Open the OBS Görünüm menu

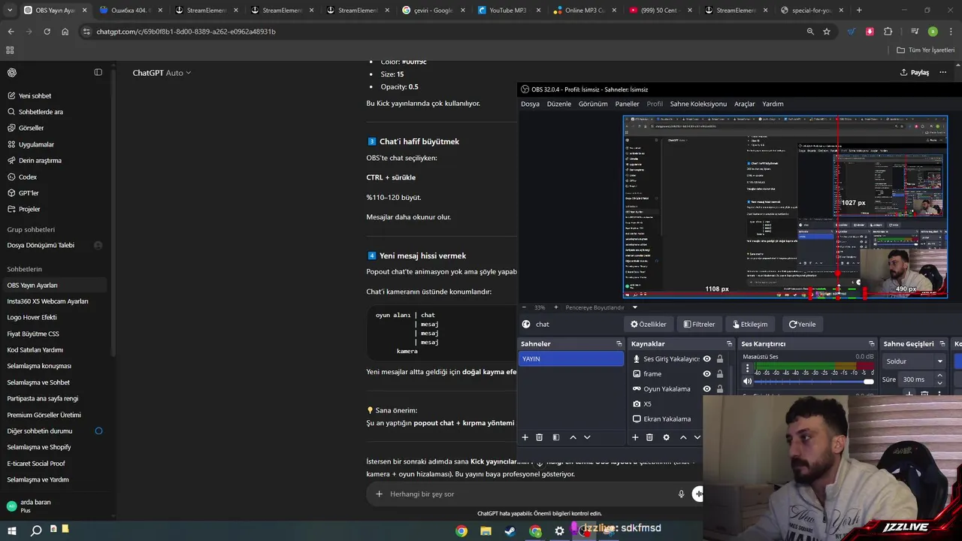coord(593,104)
